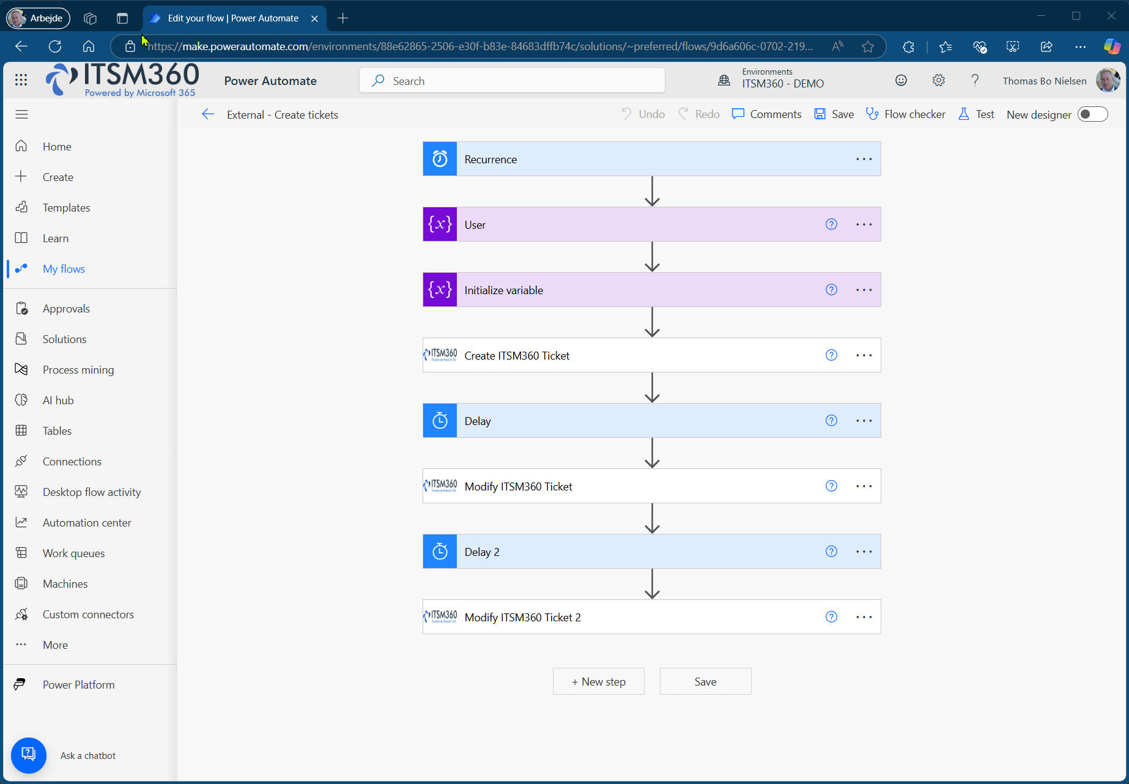The width and height of the screenshot is (1129, 784).
Task: Toggle the New designer switch
Action: pos(1092,114)
